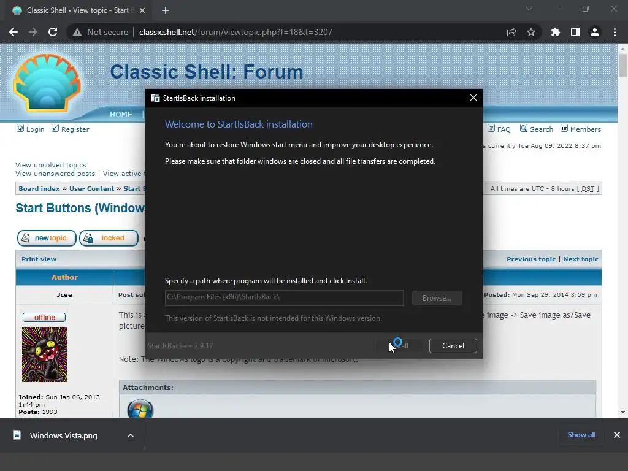Open the Extensions puzzle icon
Image resolution: width=628 pixels, height=471 pixels.
(556, 32)
